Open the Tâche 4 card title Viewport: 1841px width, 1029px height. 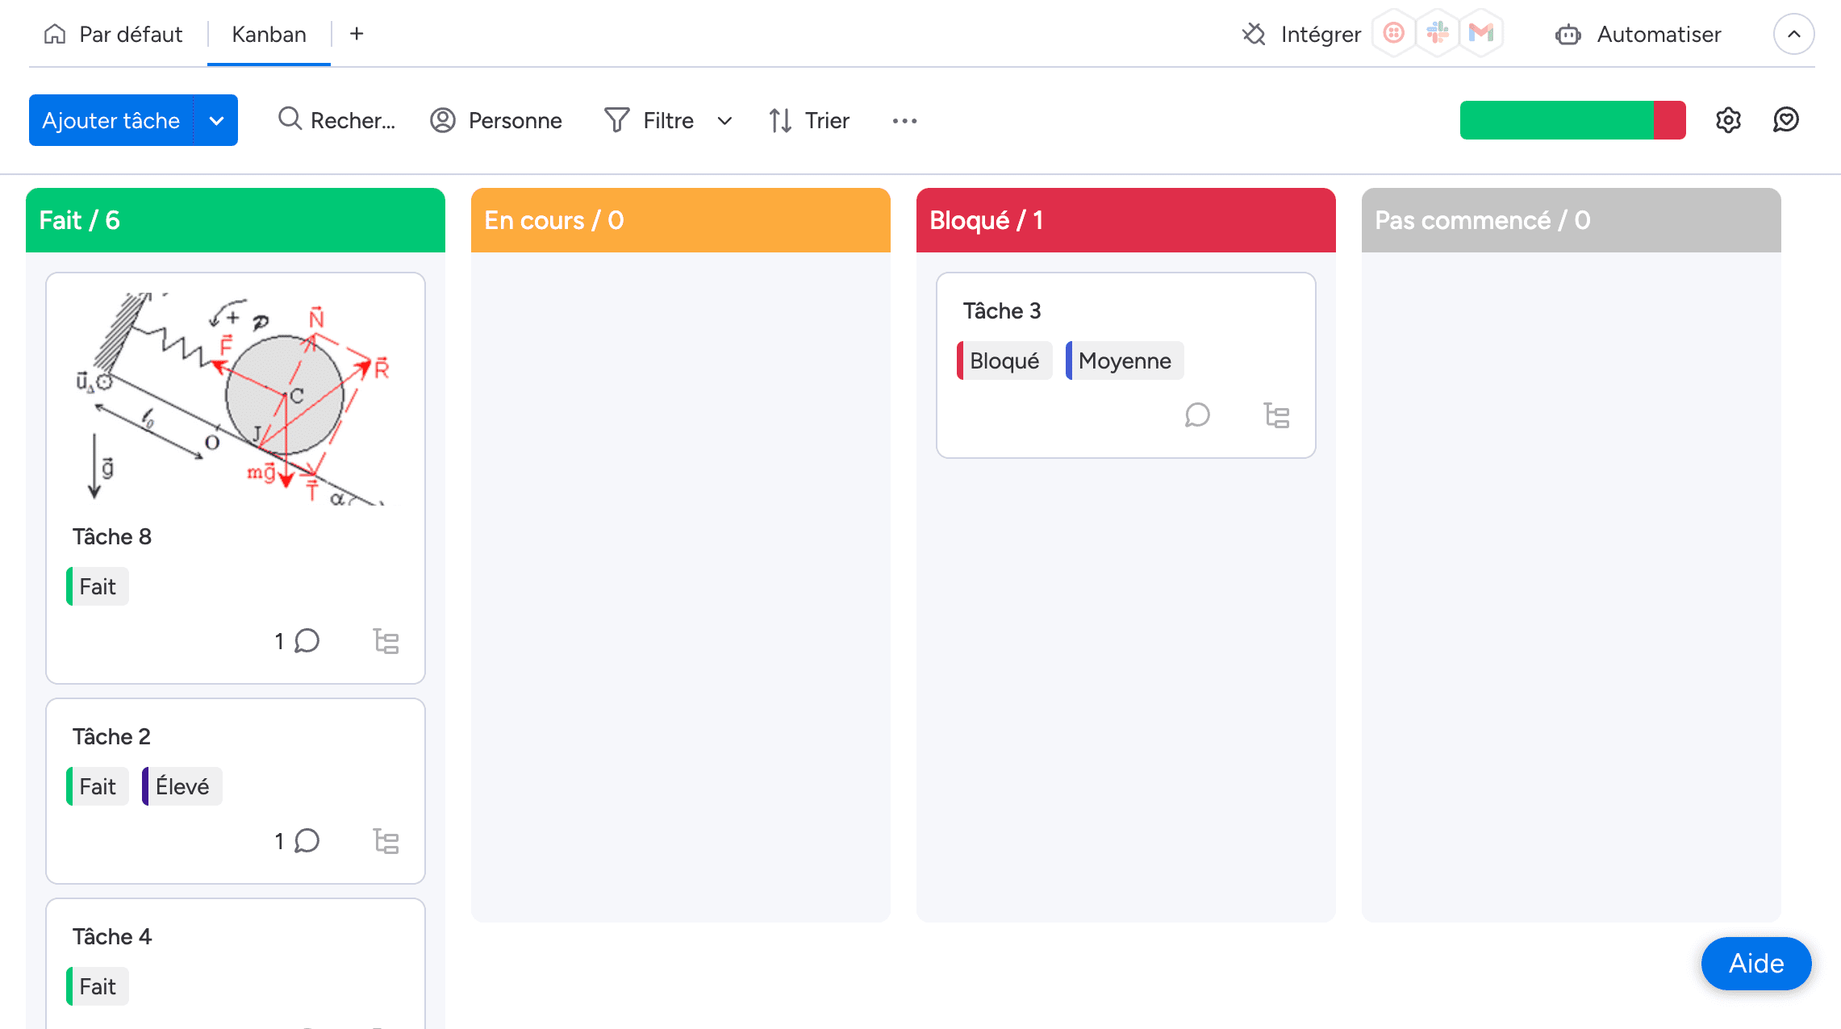pos(112,937)
